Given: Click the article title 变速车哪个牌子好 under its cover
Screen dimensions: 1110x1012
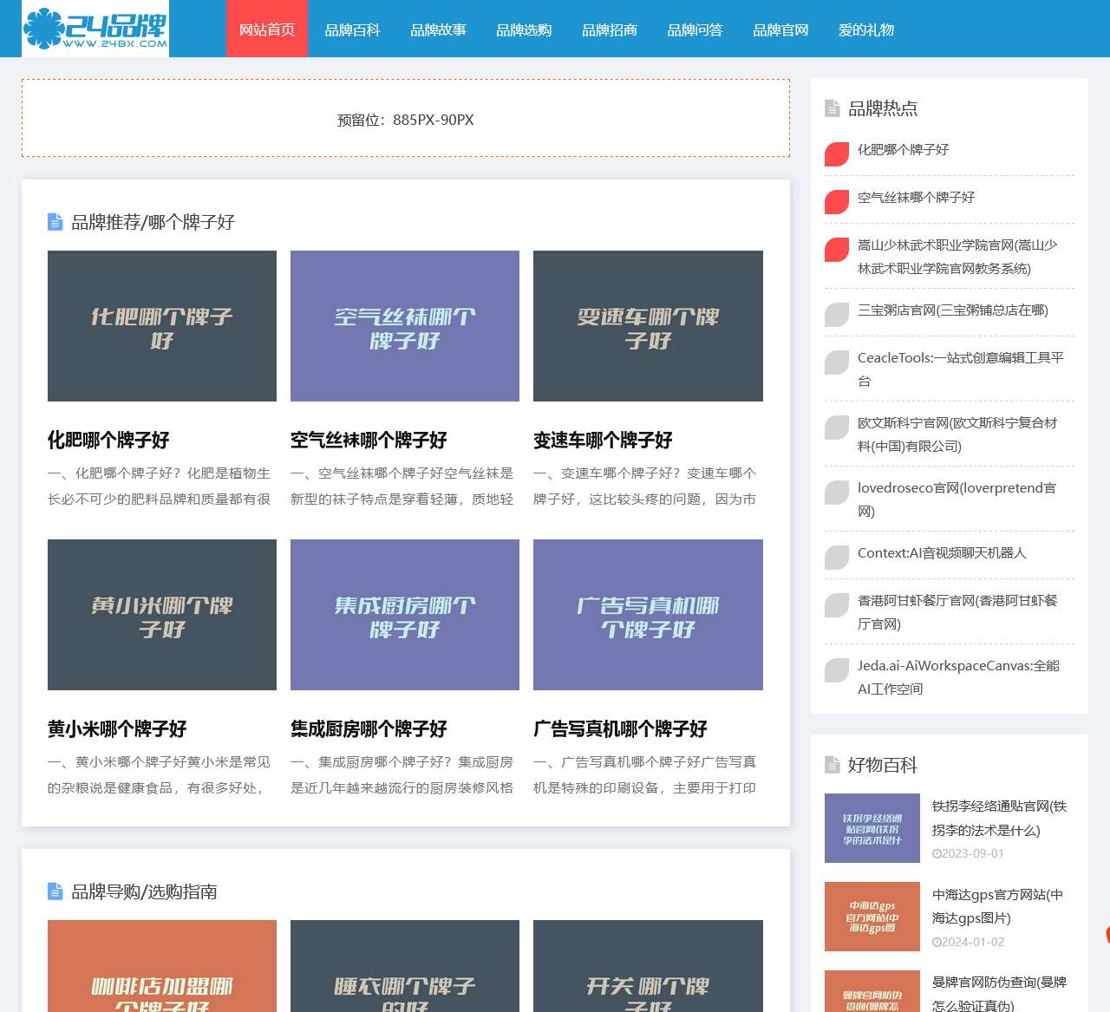Looking at the screenshot, I should [603, 440].
